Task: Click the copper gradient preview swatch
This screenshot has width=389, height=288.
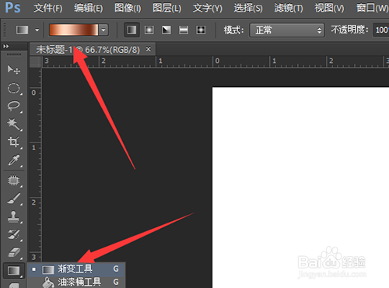Action: pos(74,30)
